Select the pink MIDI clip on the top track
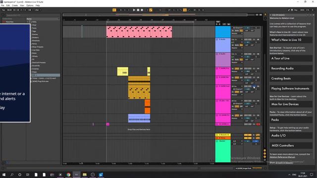This screenshot has width=317, height=178. coord(139,32)
